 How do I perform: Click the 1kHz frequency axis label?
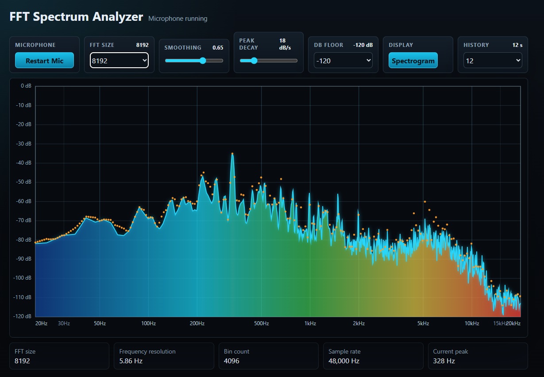click(310, 323)
